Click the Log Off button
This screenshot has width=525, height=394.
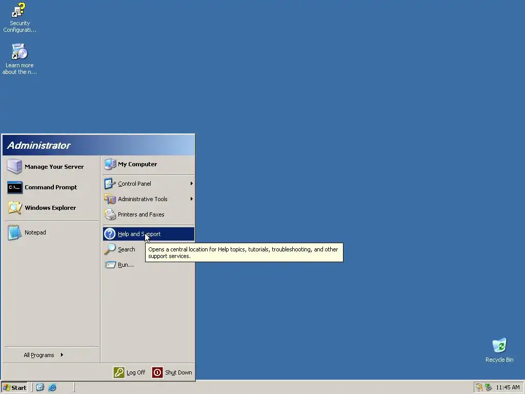pyautogui.click(x=129, y=372)
